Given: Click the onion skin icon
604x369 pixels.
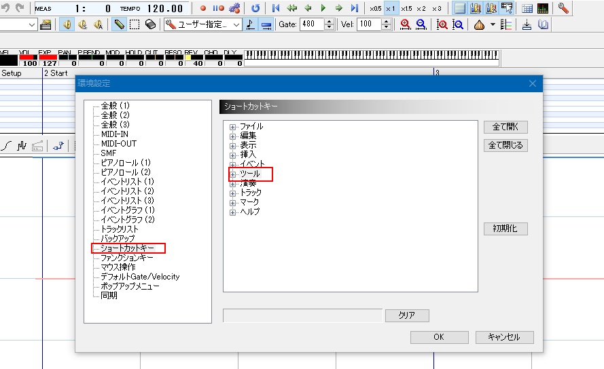Looking at the screenshot, I should click(x=479, y=25).
